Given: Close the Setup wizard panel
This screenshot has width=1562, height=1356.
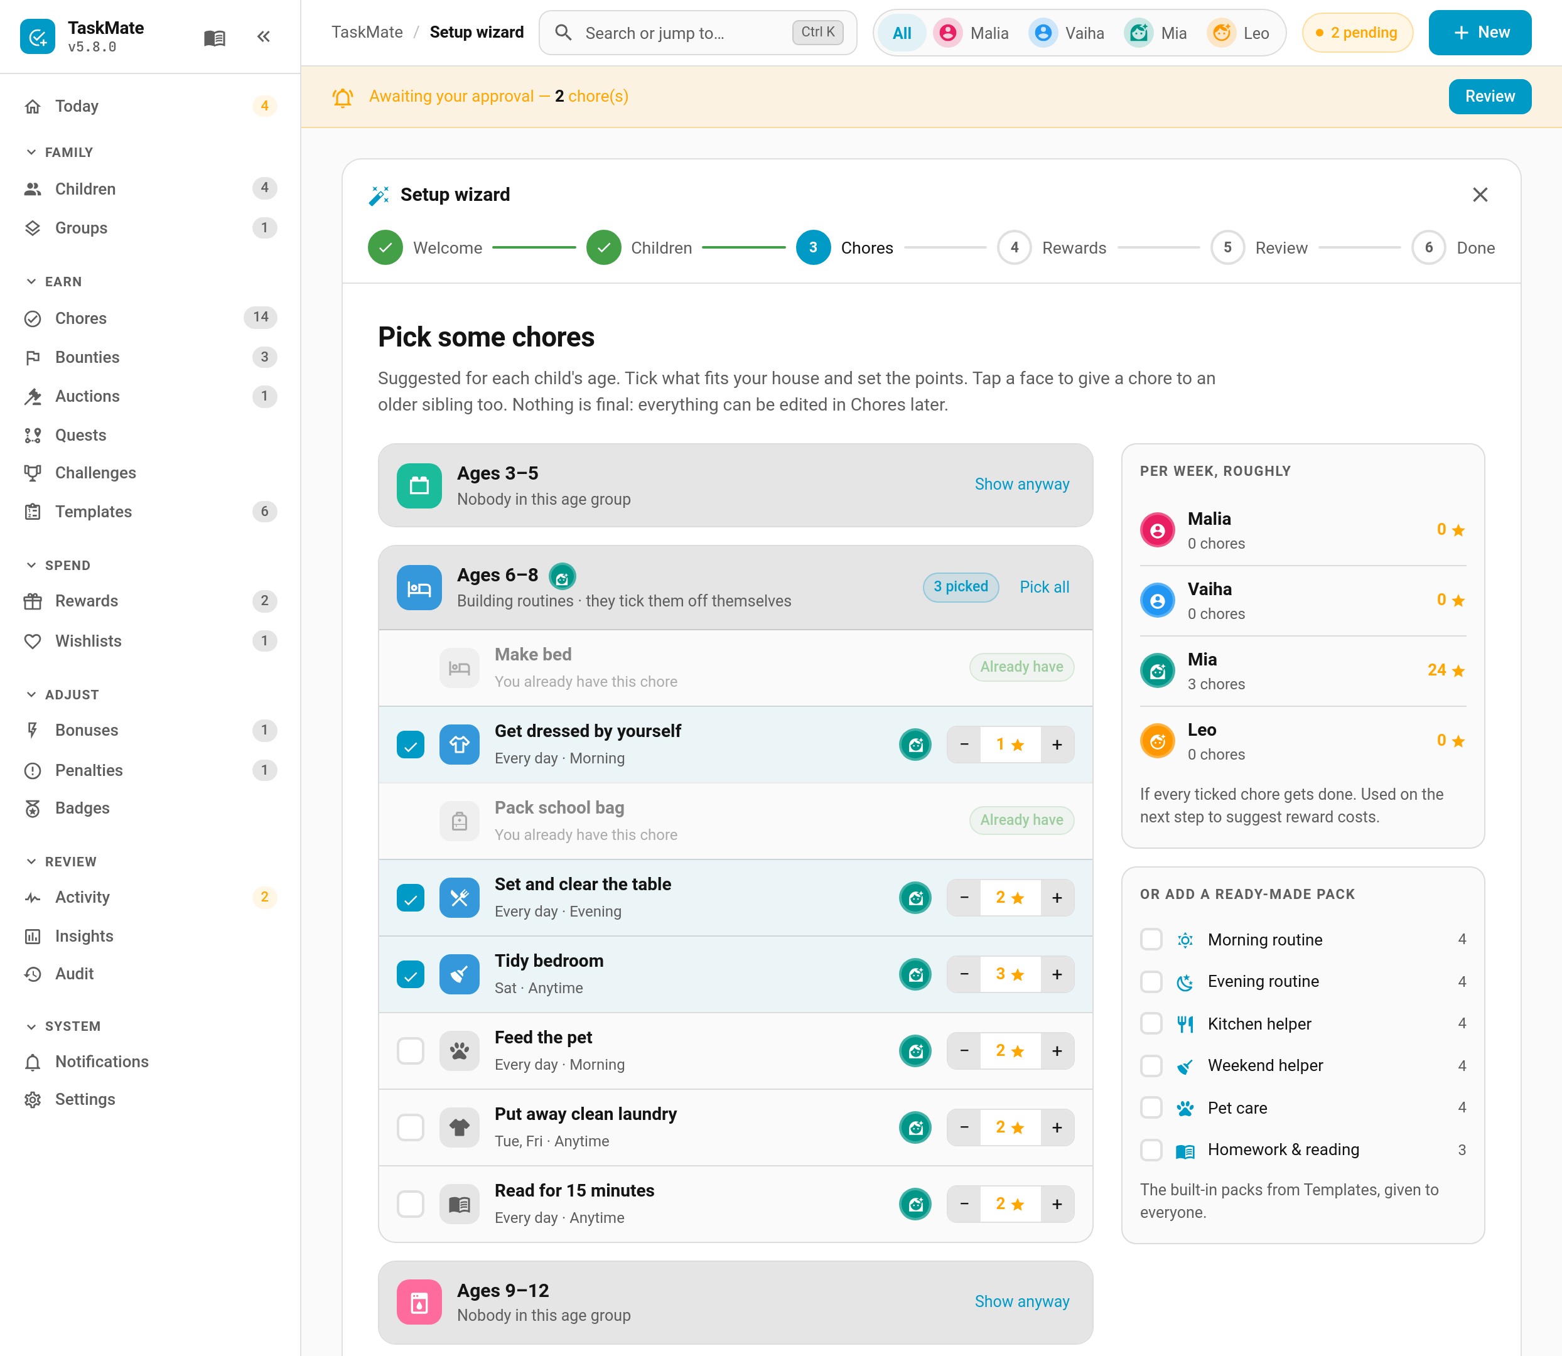Looking at the screenshot, I should pos(1480,195).
